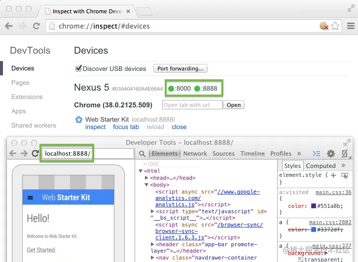This screenshot has height=262, width=358.
Task: Click the blocked cookie icon in address bar
Action: click(x=324, y=26)
